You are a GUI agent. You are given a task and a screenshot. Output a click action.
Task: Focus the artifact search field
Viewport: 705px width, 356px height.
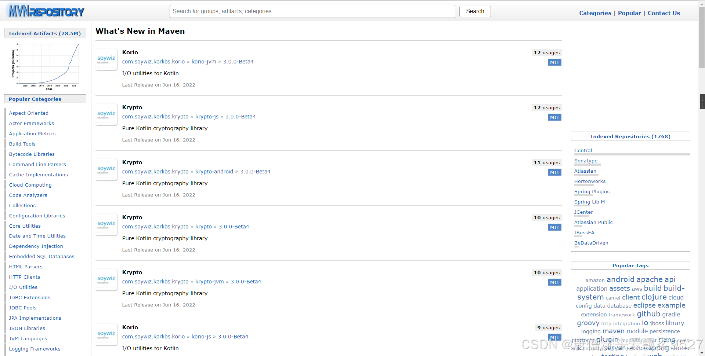pos(312,11)
